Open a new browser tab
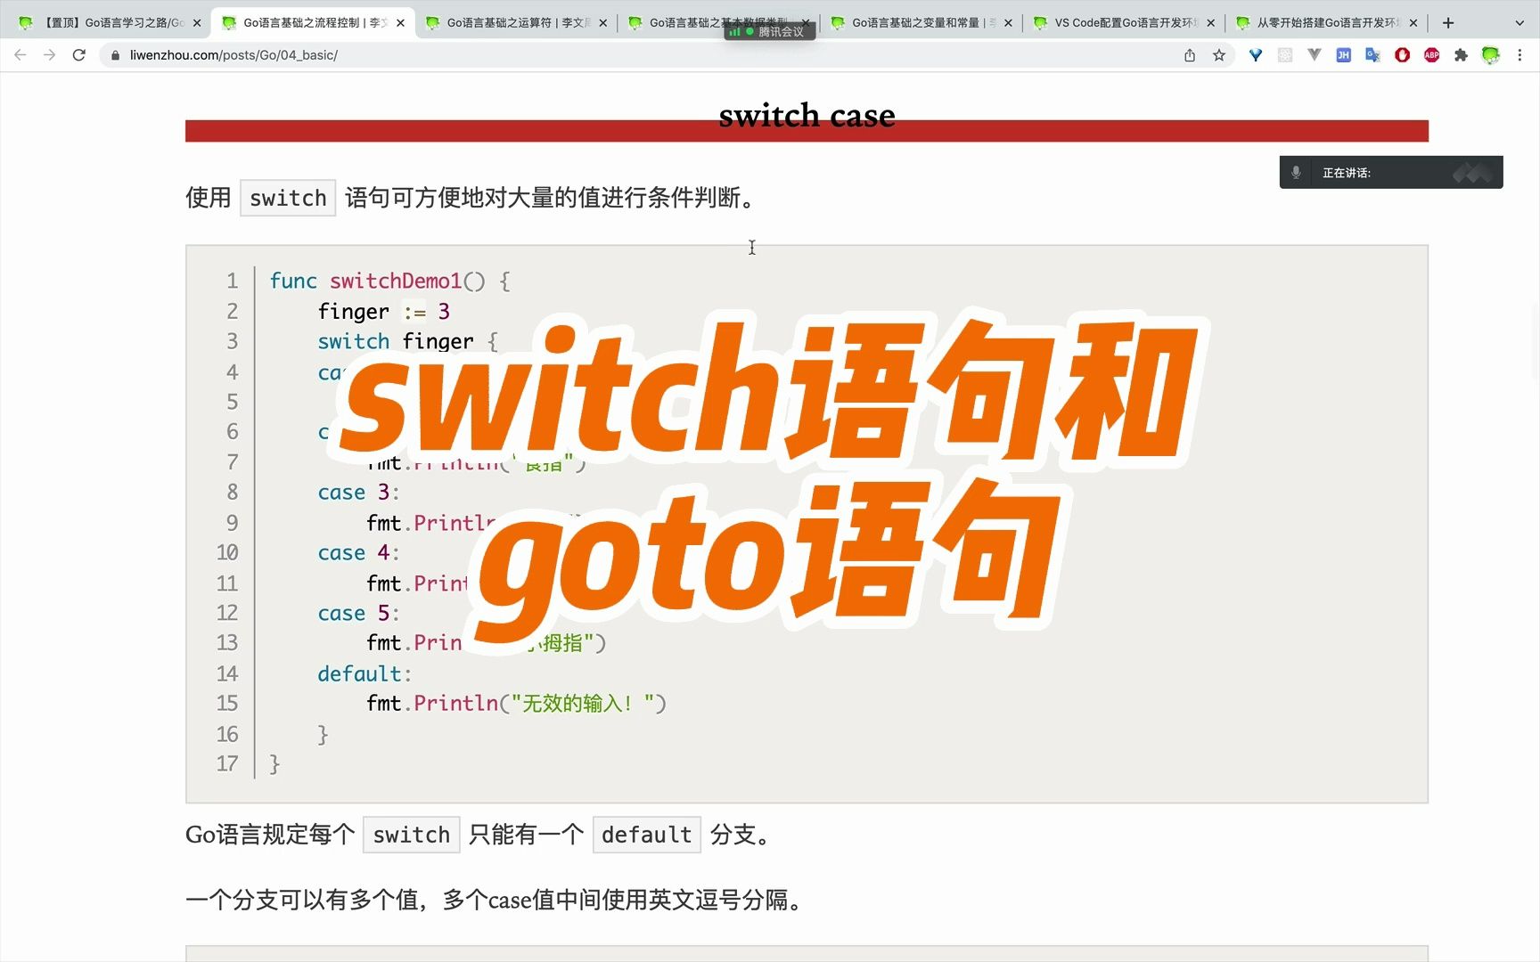Image resolution: width=1540 pixels, height=962 pixels. 1448,23
